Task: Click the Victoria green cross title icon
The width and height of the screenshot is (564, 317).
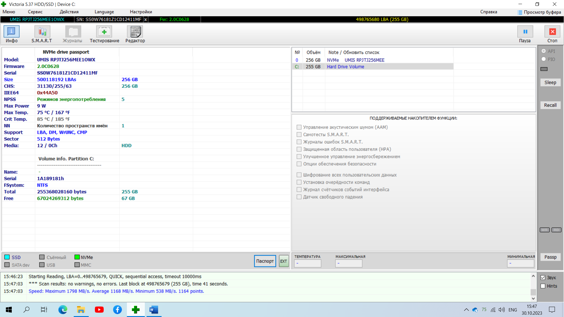Action: pyautogui.click(x=4, y=4)
